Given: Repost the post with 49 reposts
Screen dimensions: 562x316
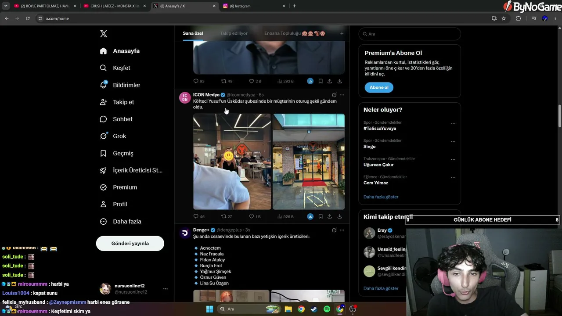Looking at the screenshot, I should coord(223,81).
